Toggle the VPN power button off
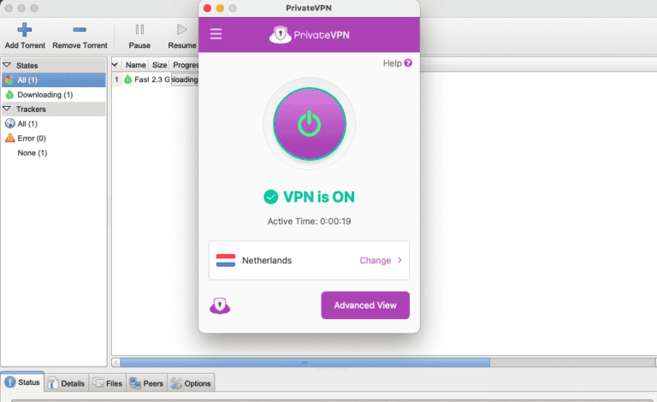Viewport: 657px width, 402px height. point(310,123)
